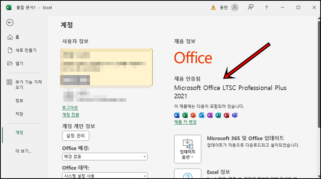Click the back arrow to return to workbook
The height and width of the screenshot is (179, 321).
tap(10, 23)
